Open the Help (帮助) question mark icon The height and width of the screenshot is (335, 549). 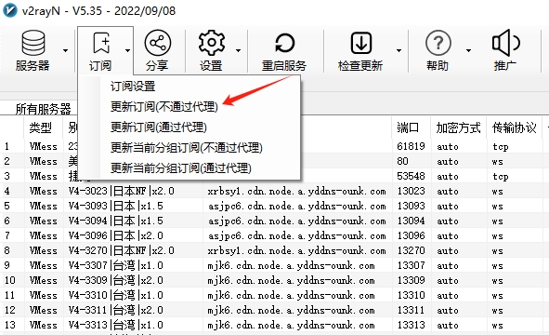(438, 43)
